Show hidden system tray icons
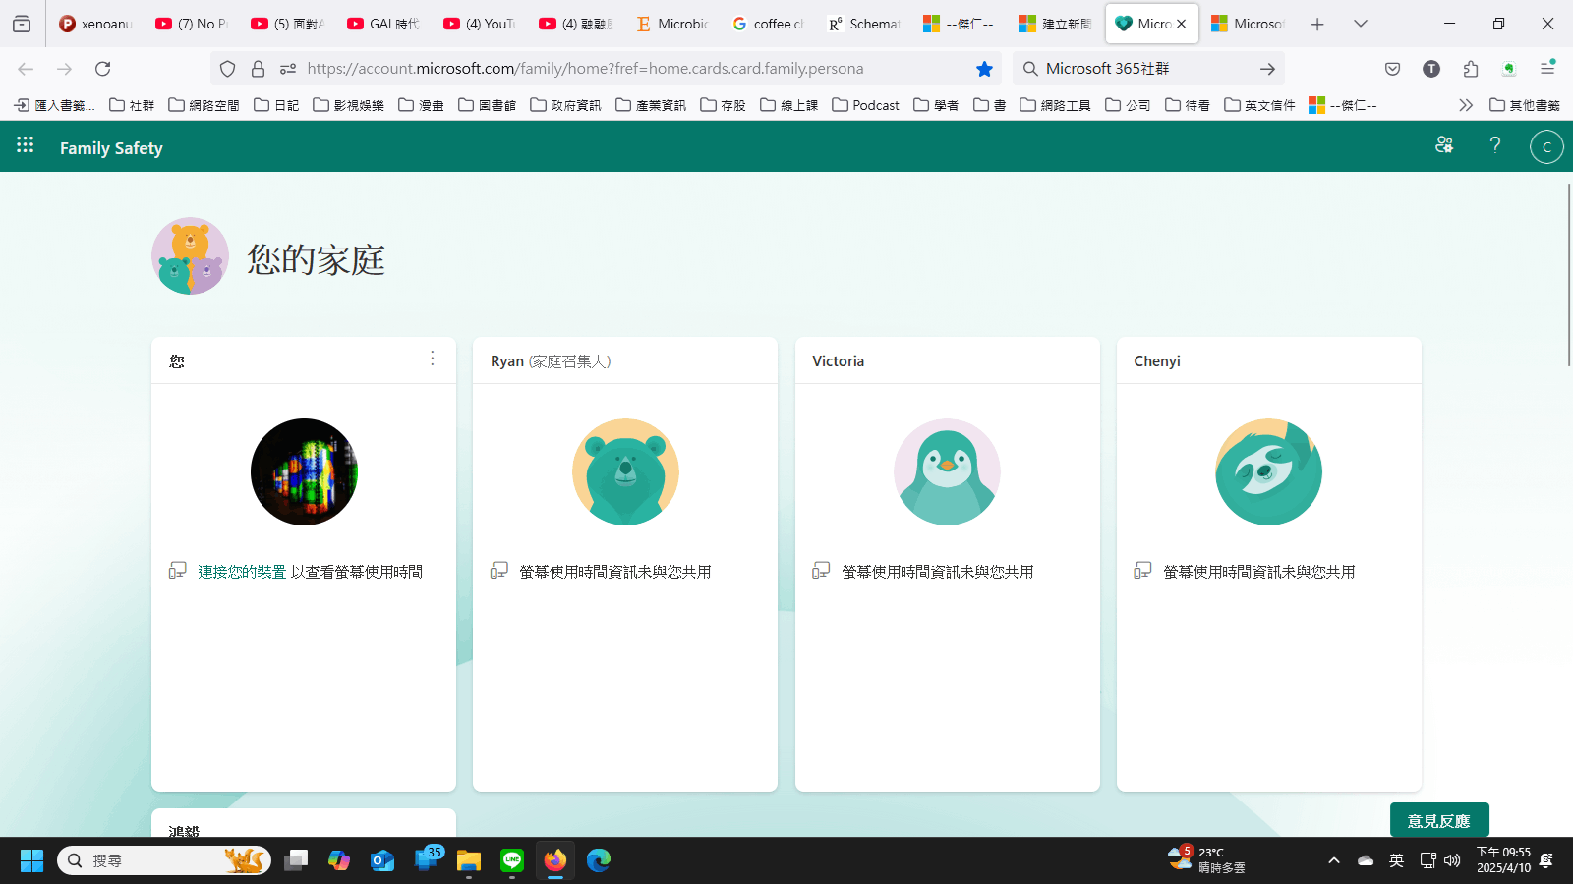 (x=1334, y=860)
